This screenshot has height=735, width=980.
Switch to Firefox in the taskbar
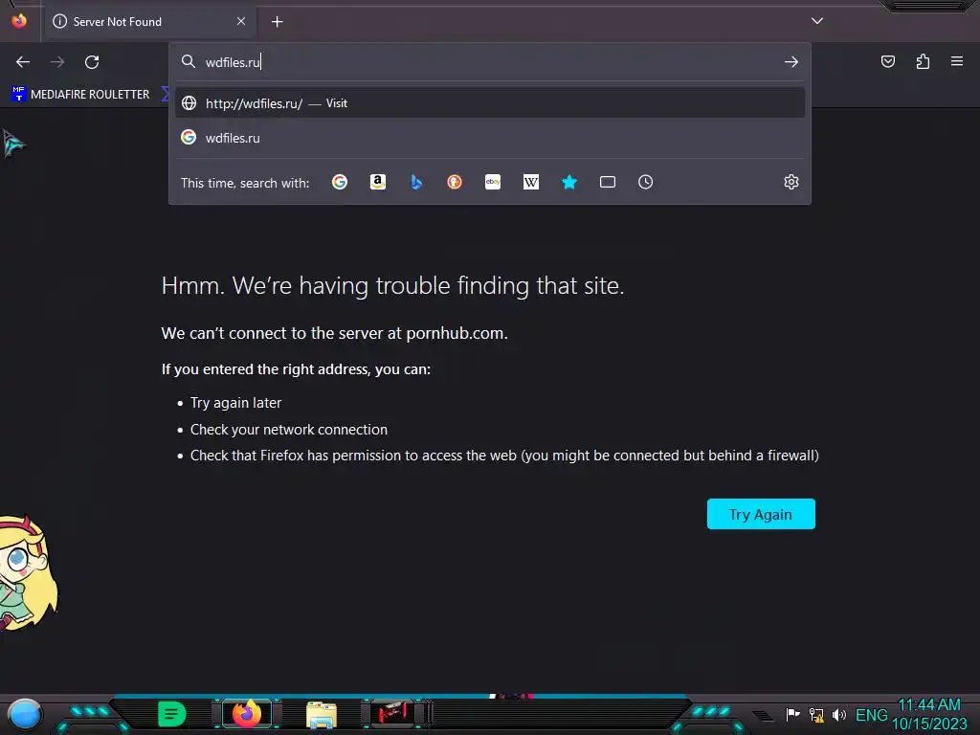(x=246, y=713)
